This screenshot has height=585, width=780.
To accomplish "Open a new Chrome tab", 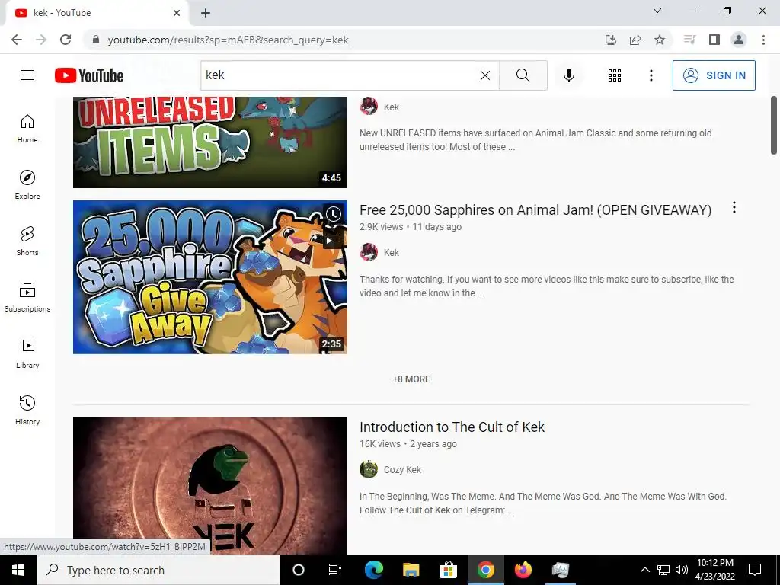I will coord(206,13).
